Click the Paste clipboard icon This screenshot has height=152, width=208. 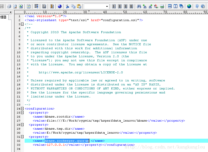(x=79, y=6)
